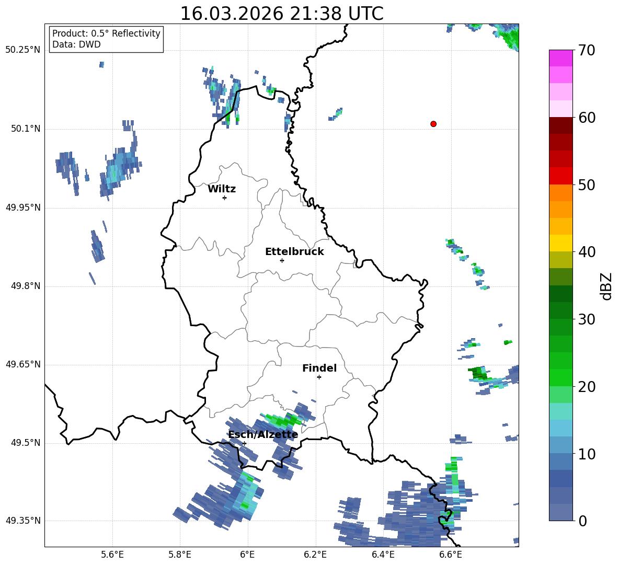Click the title '16.03.2026 21:38 UTC'
The width and height of the screenshot is (619, 565).
pos(282,14)
